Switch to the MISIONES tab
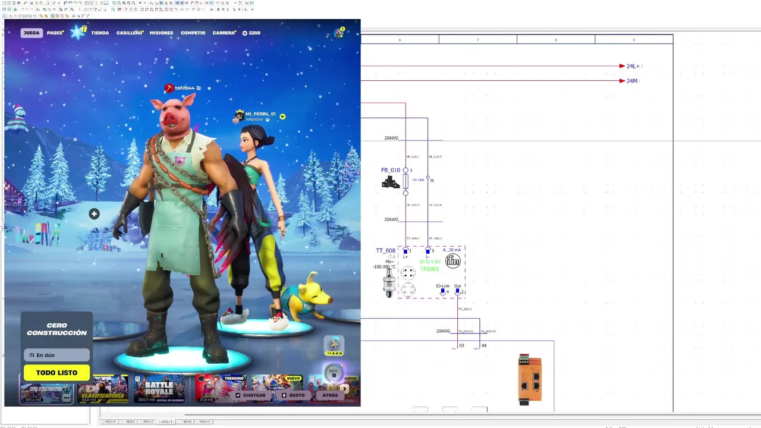 pos(161,33)
